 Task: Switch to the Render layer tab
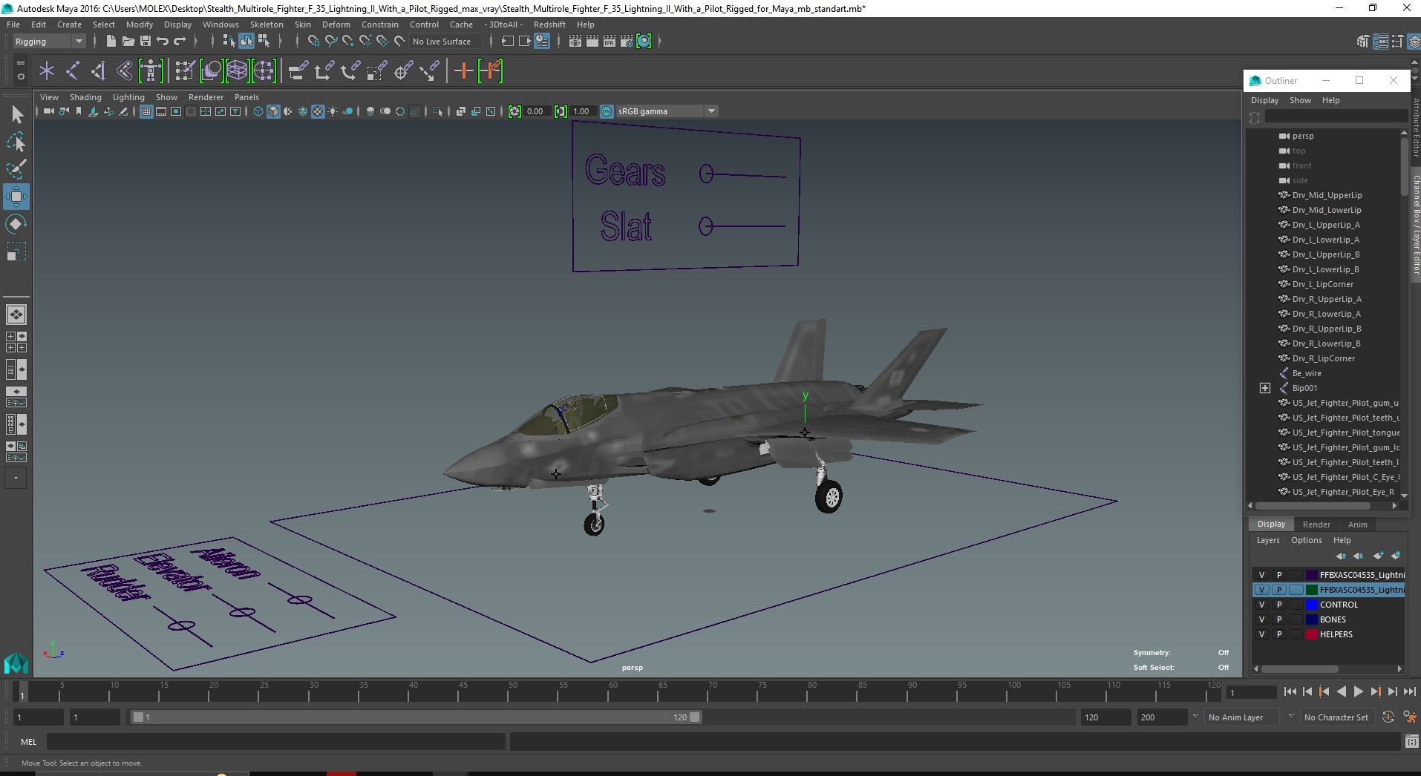tap(1316, 525)
